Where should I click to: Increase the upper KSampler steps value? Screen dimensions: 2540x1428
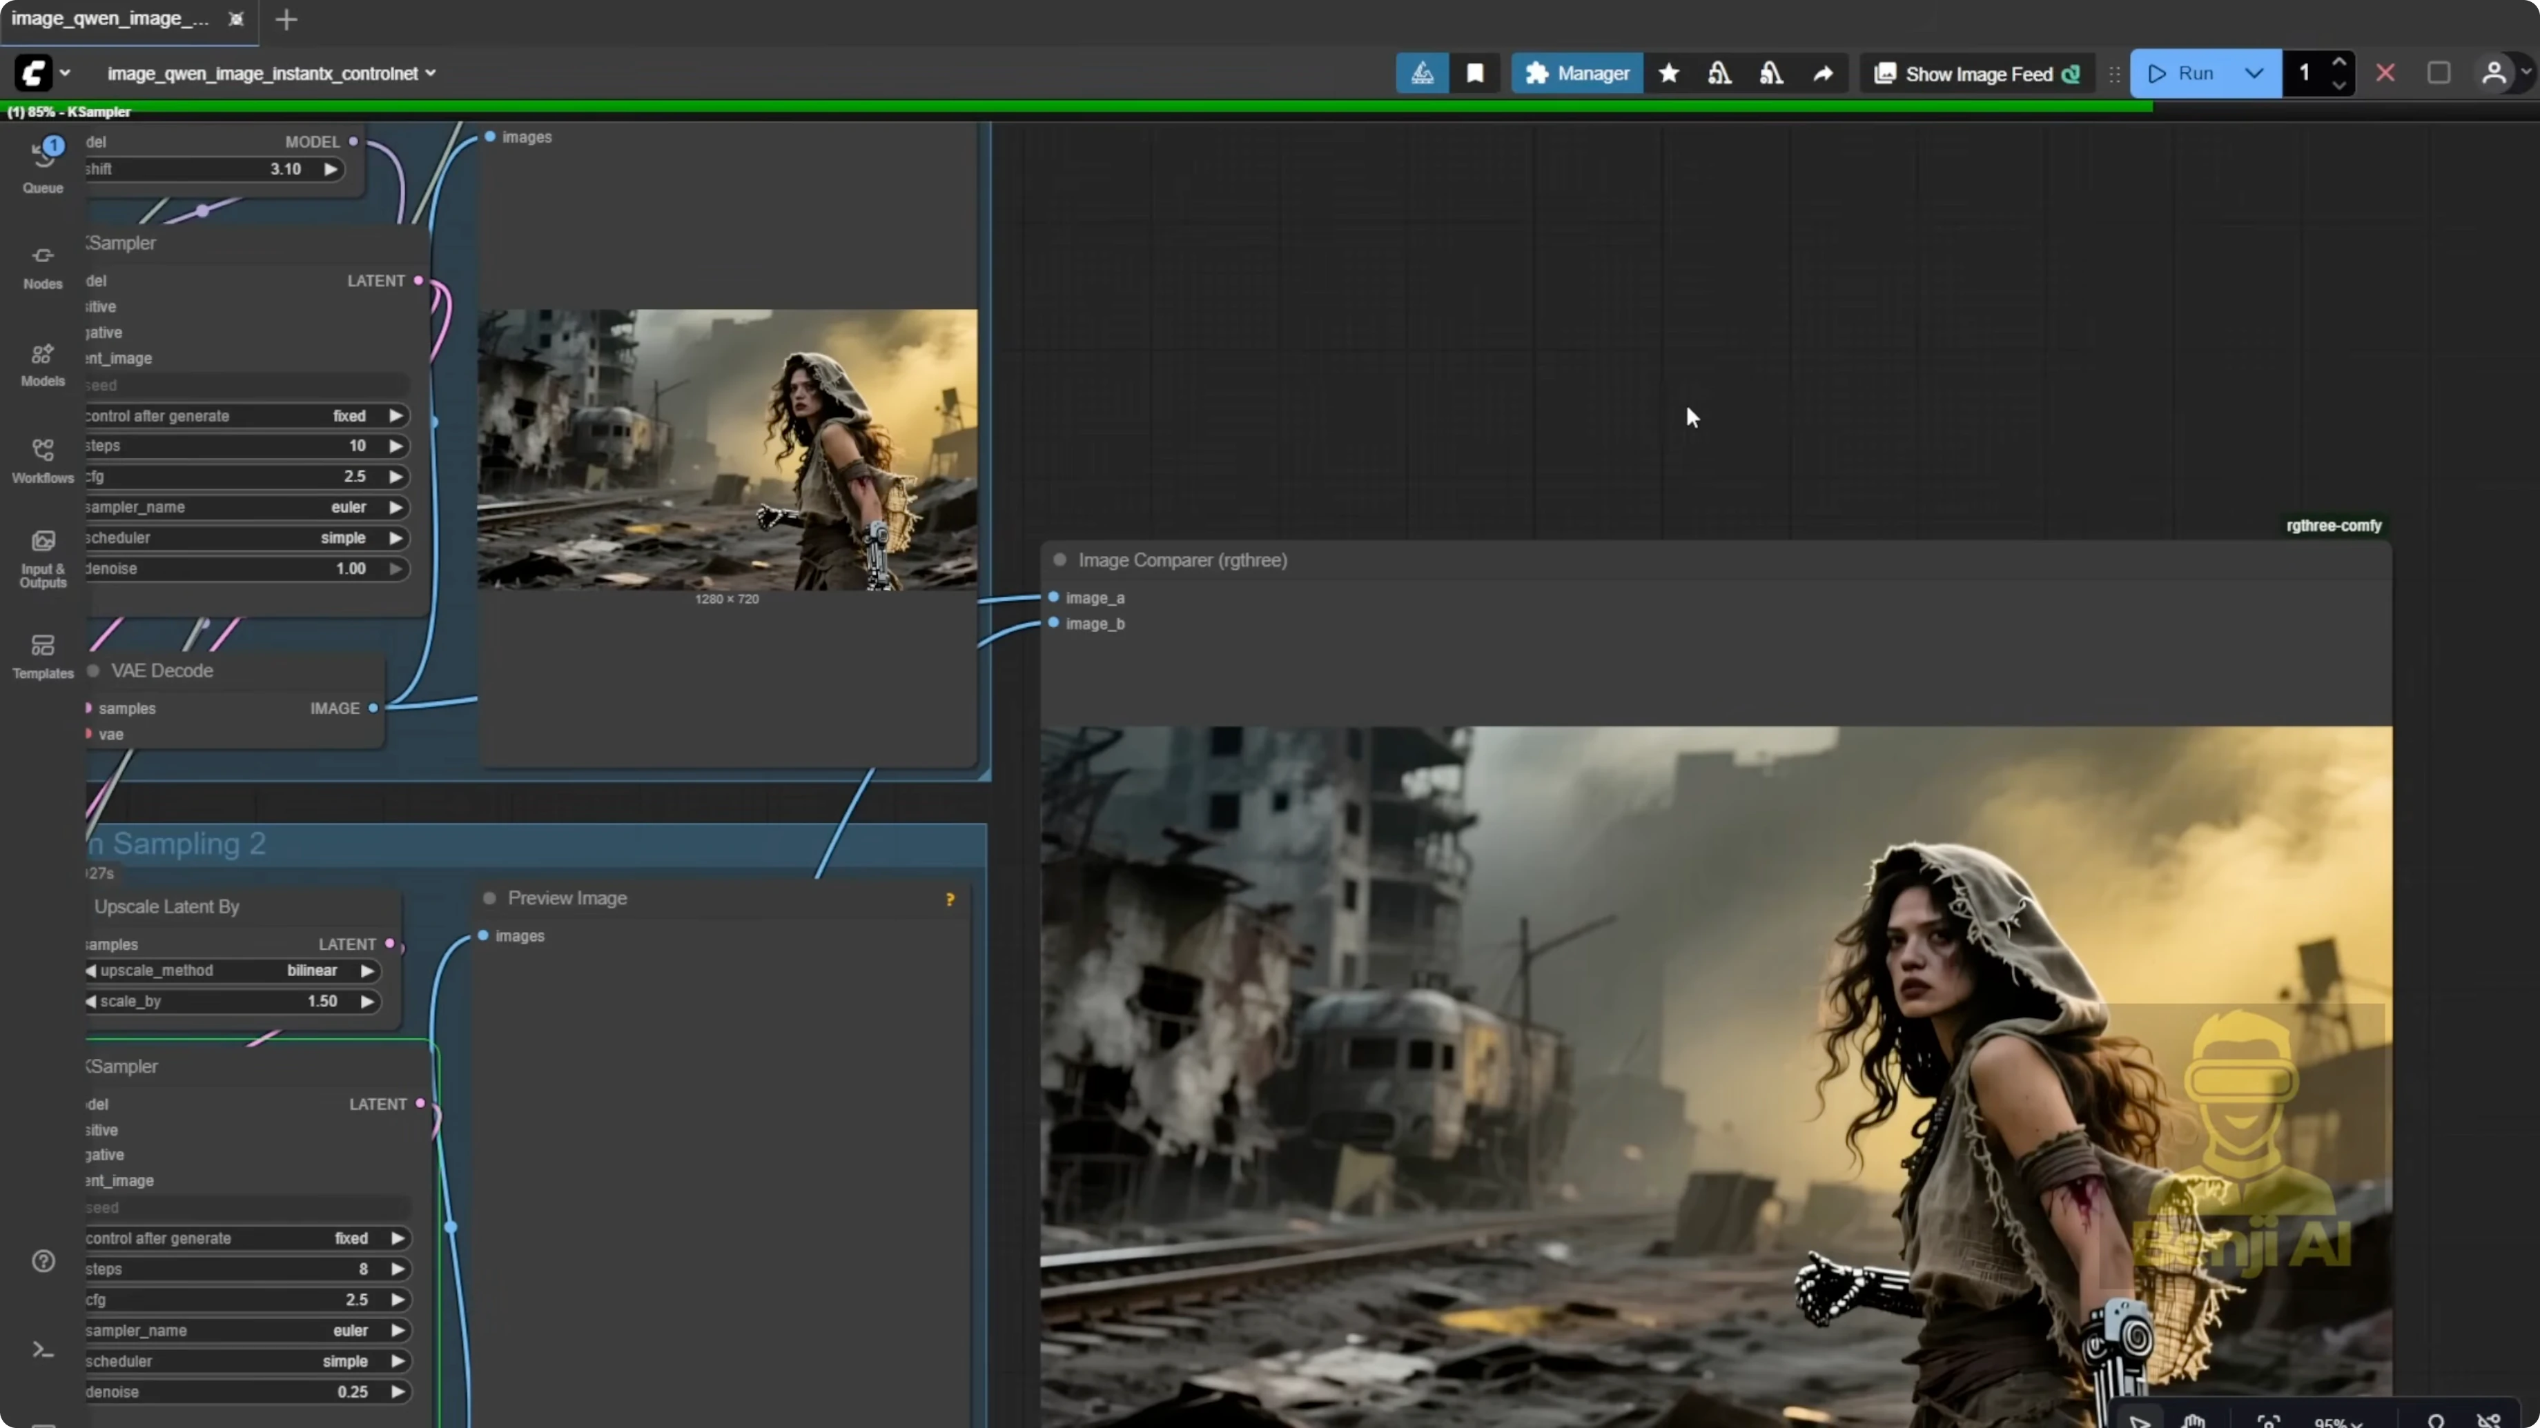coord(395,446)
